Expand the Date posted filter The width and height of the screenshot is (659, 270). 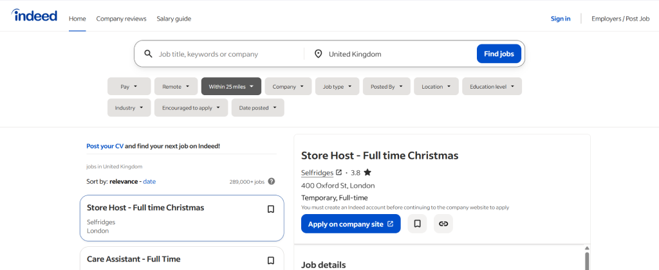click(x=257, y=108)
